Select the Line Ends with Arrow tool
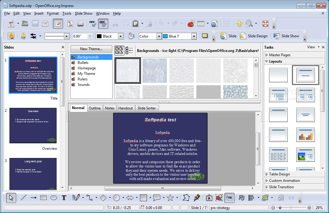This screenshot has width=329, height=213. tap(33, 198)
